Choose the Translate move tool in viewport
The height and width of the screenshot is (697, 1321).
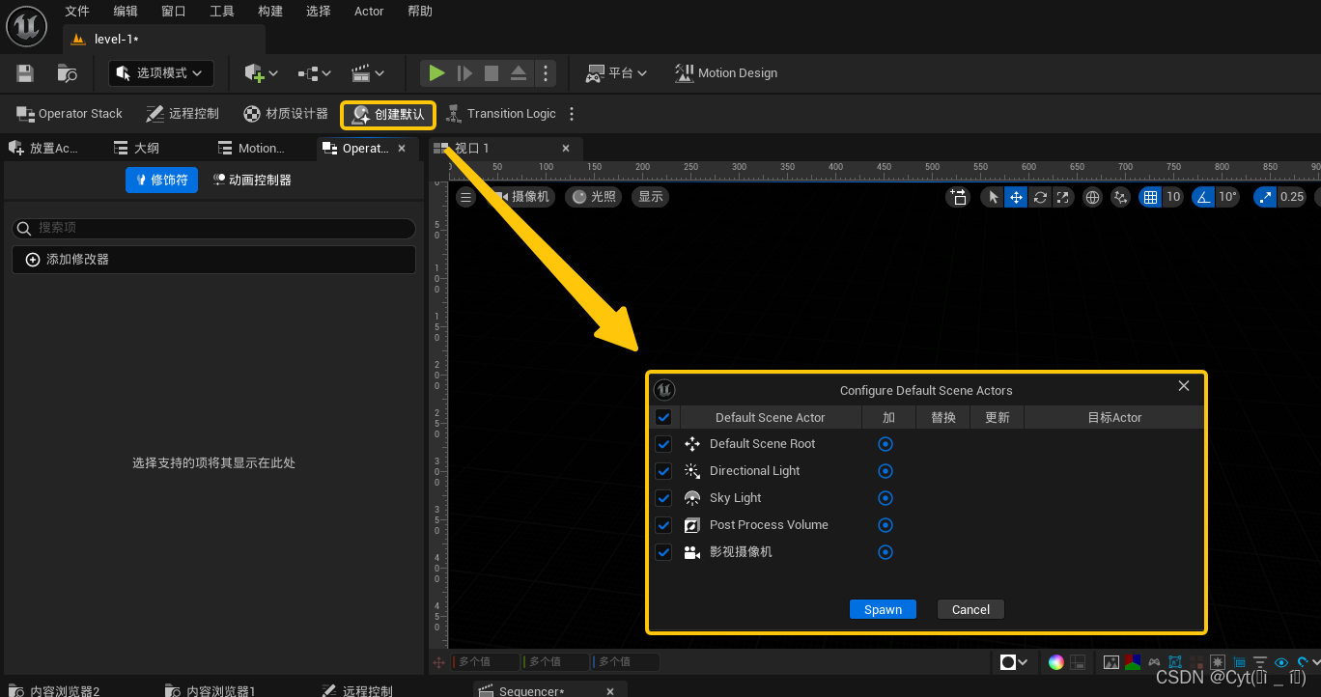click(x=1016, y=197)
